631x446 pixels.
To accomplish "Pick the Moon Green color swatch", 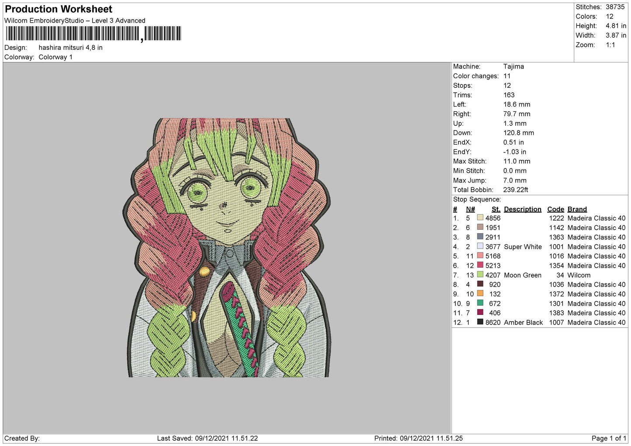I will tap(480, 275).
